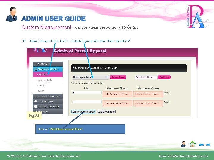Delete the first measurement row
Viewport: 214px width, 160px height.
click(167, 92)
